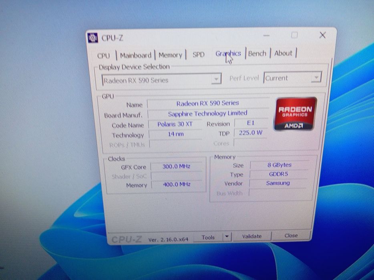Click the Memory clock 400.0 MHz value
This screenshot has height=280, width=374.
(x=177, y=184)
